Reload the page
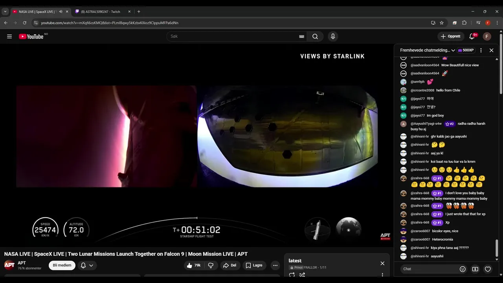The image size is (503, 283). (x=24, y=23)
